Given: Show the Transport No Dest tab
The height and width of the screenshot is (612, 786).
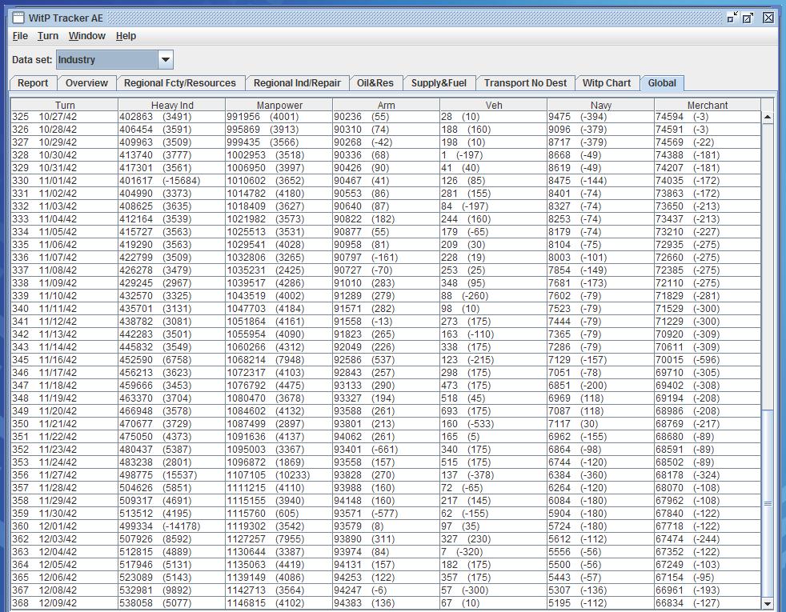Looking at the screenshot, I should 525,83.
